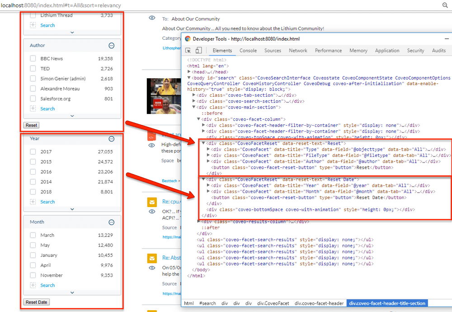The height and width of the screenshot is (312, 452).
Task: Open the Month facet settings icon
Action: (112, 222)
